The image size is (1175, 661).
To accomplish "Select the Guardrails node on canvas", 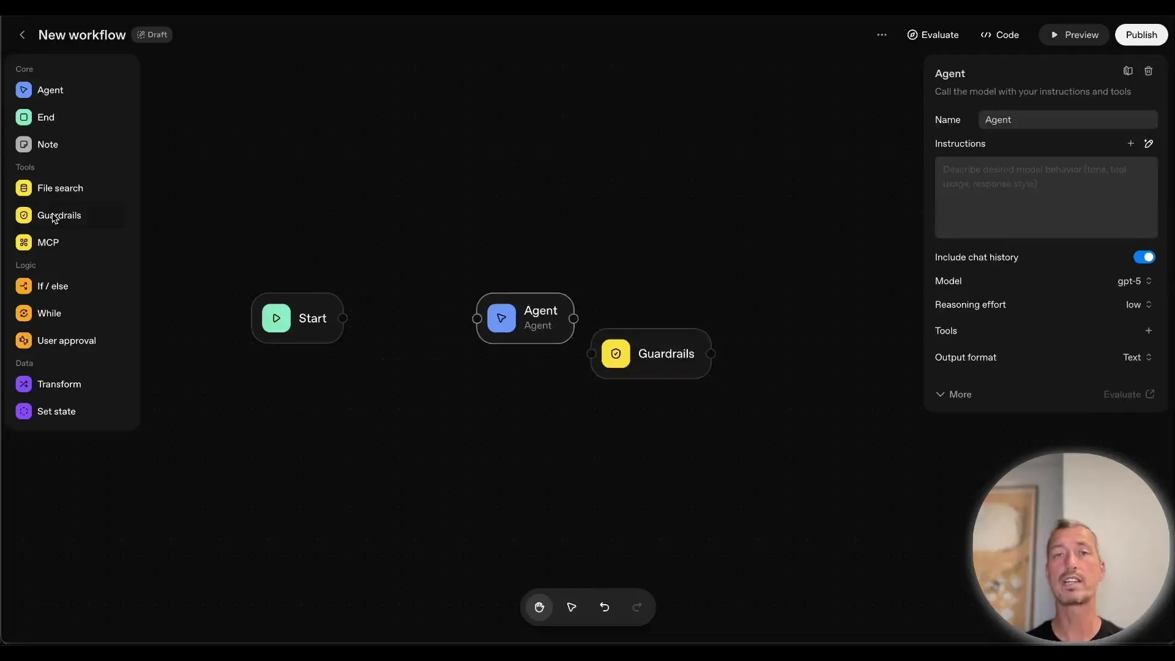I will coord(652,354).
